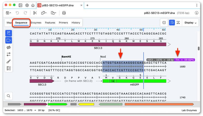Select the mEGFP green feature bar
Viewport: 203px width, 116px height.
coord(134,81)
